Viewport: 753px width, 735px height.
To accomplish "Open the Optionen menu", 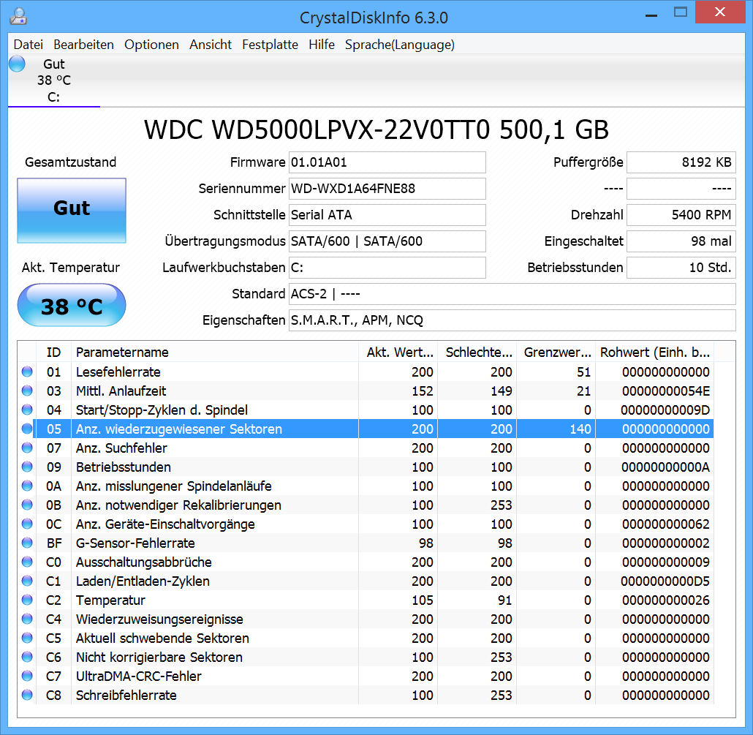I will (x=151, y=45).
